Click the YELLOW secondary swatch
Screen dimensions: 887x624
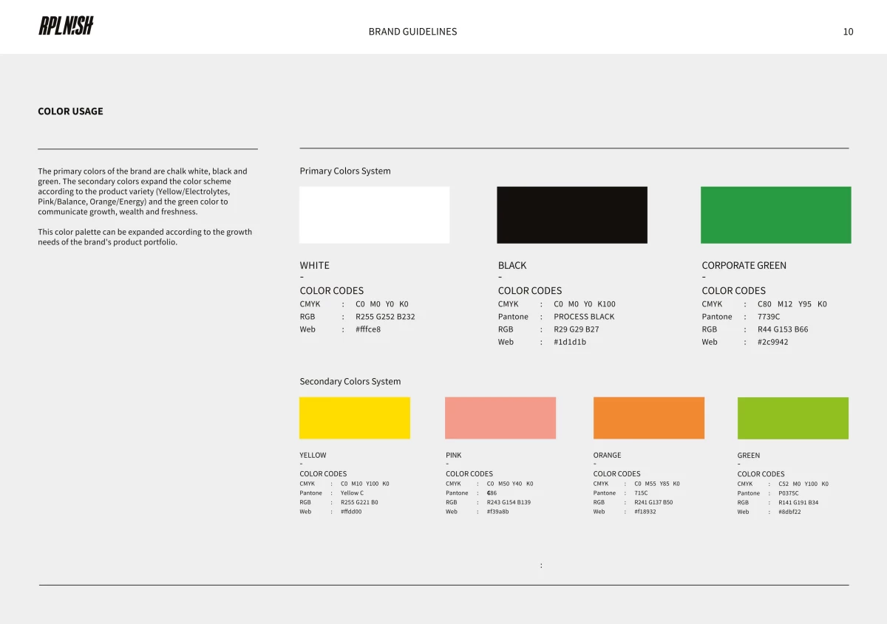pos(354,417)
